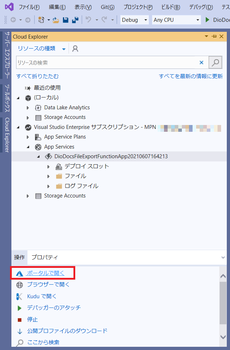Click the Data Lake Analytics icon
The image size is (230, 350).
(x=38, y=107)
